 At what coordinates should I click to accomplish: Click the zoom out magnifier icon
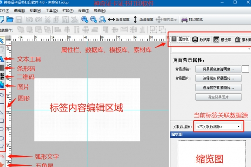94,20
